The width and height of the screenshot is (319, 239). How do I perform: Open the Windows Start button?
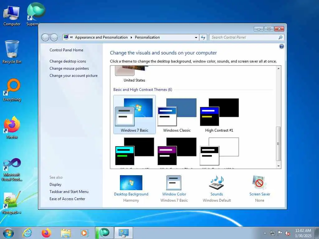pyautogui.click(x=8, y=233)
